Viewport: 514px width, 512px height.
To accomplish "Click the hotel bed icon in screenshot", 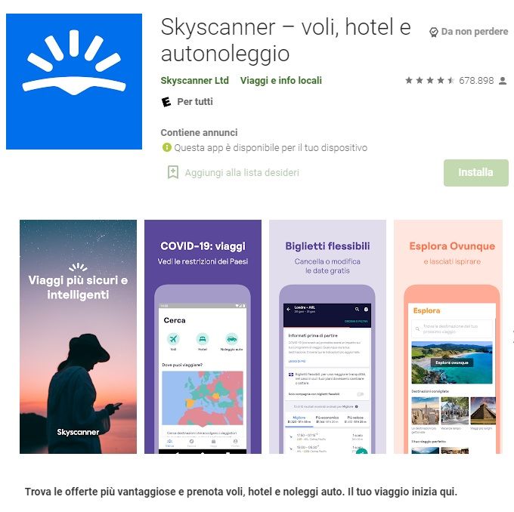I will (203, 339).
